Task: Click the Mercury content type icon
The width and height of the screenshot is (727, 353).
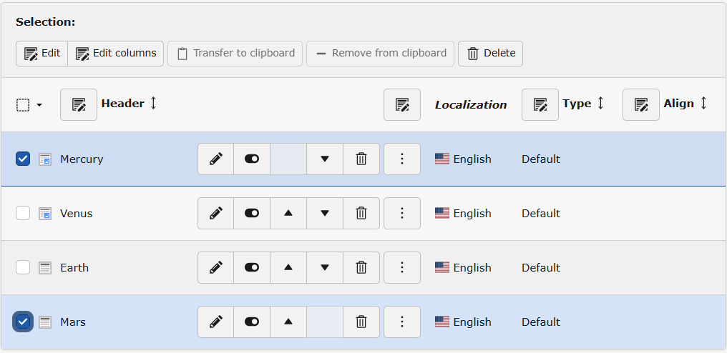Action: point(45,159)
